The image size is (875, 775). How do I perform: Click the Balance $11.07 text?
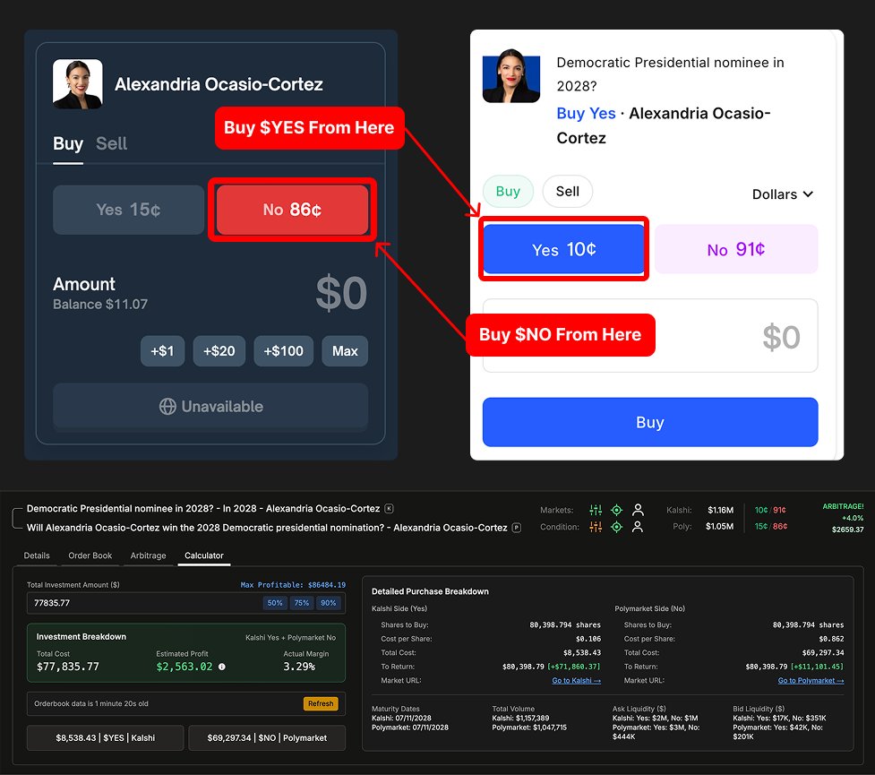100,305
